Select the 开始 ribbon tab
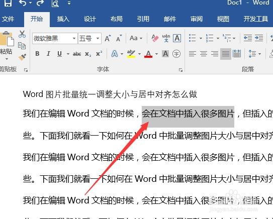Image resolution: width=273 pixels, height=219 pixels. click(37, 19)
